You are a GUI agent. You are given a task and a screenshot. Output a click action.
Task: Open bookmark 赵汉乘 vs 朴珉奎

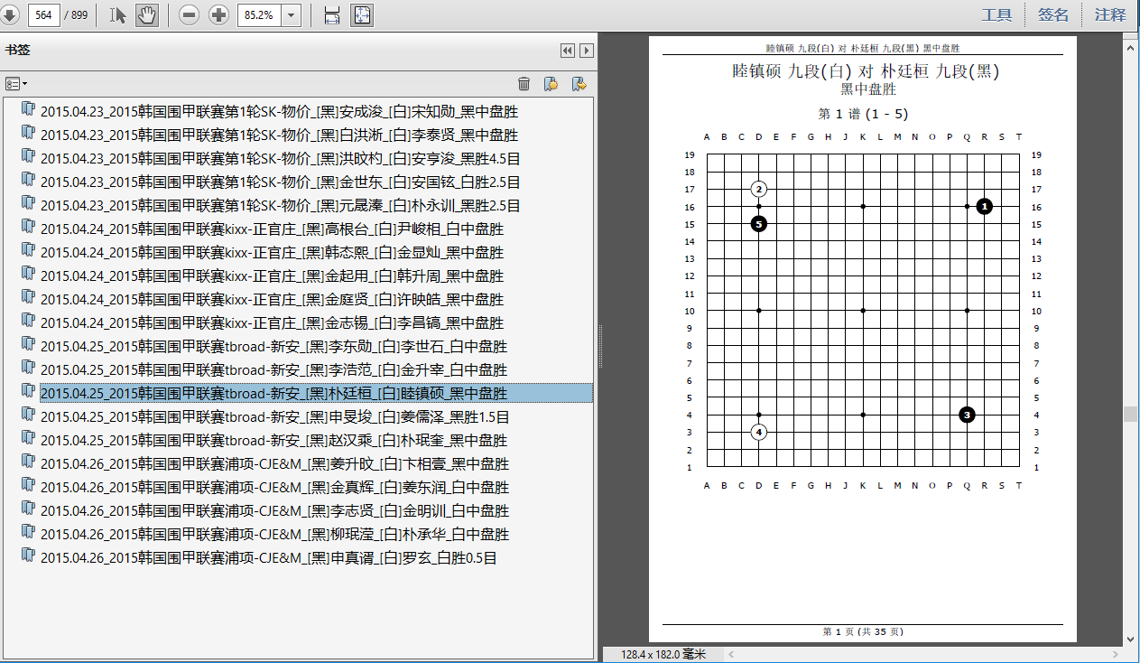(273, 440)
